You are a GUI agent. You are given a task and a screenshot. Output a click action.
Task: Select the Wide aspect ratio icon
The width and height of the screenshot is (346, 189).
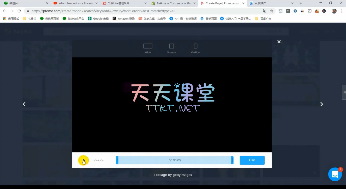[x=148, y=46]
